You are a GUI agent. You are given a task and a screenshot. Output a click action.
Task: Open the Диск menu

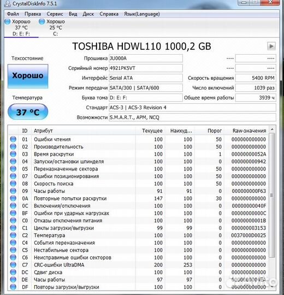tap(88, 14)
